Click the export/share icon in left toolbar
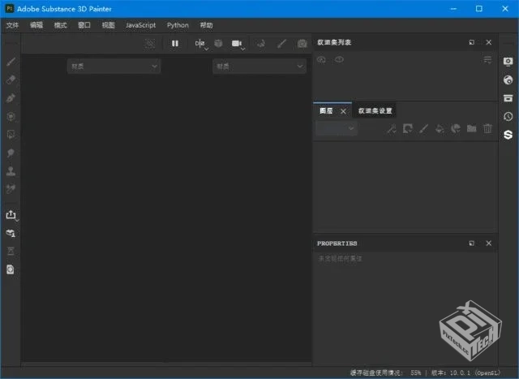Viewport: 519px width, 379px height. pyautogui.click(x=11, y=215)
